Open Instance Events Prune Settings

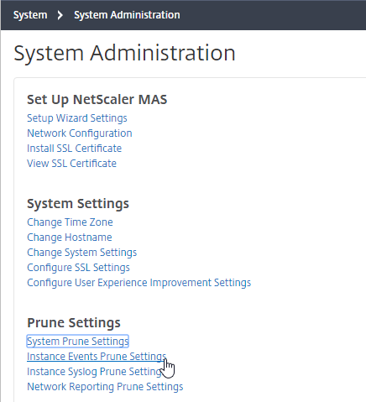click(x=97, y=357)
